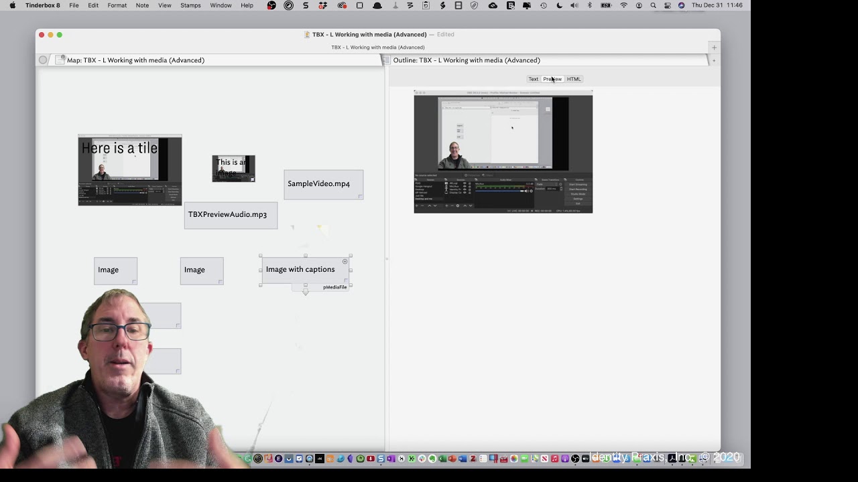This screenshot has width=858, height=482.
Task: Open Music from the Dock
Action: (x=555, y=459)
